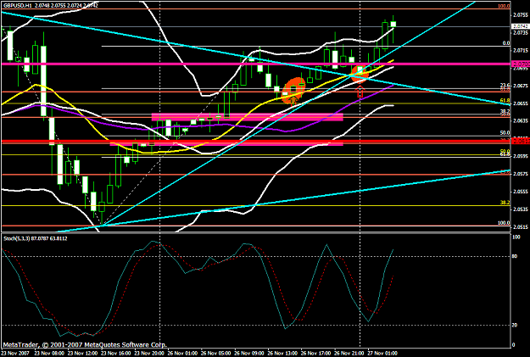Click the 100 level on Stochastic scale
The image size is (530, 357).
tap(516, 237)
